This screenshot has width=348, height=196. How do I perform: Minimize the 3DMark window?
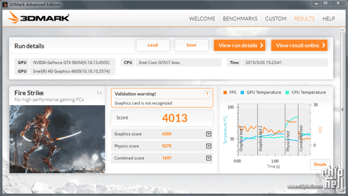coord(316,3)
